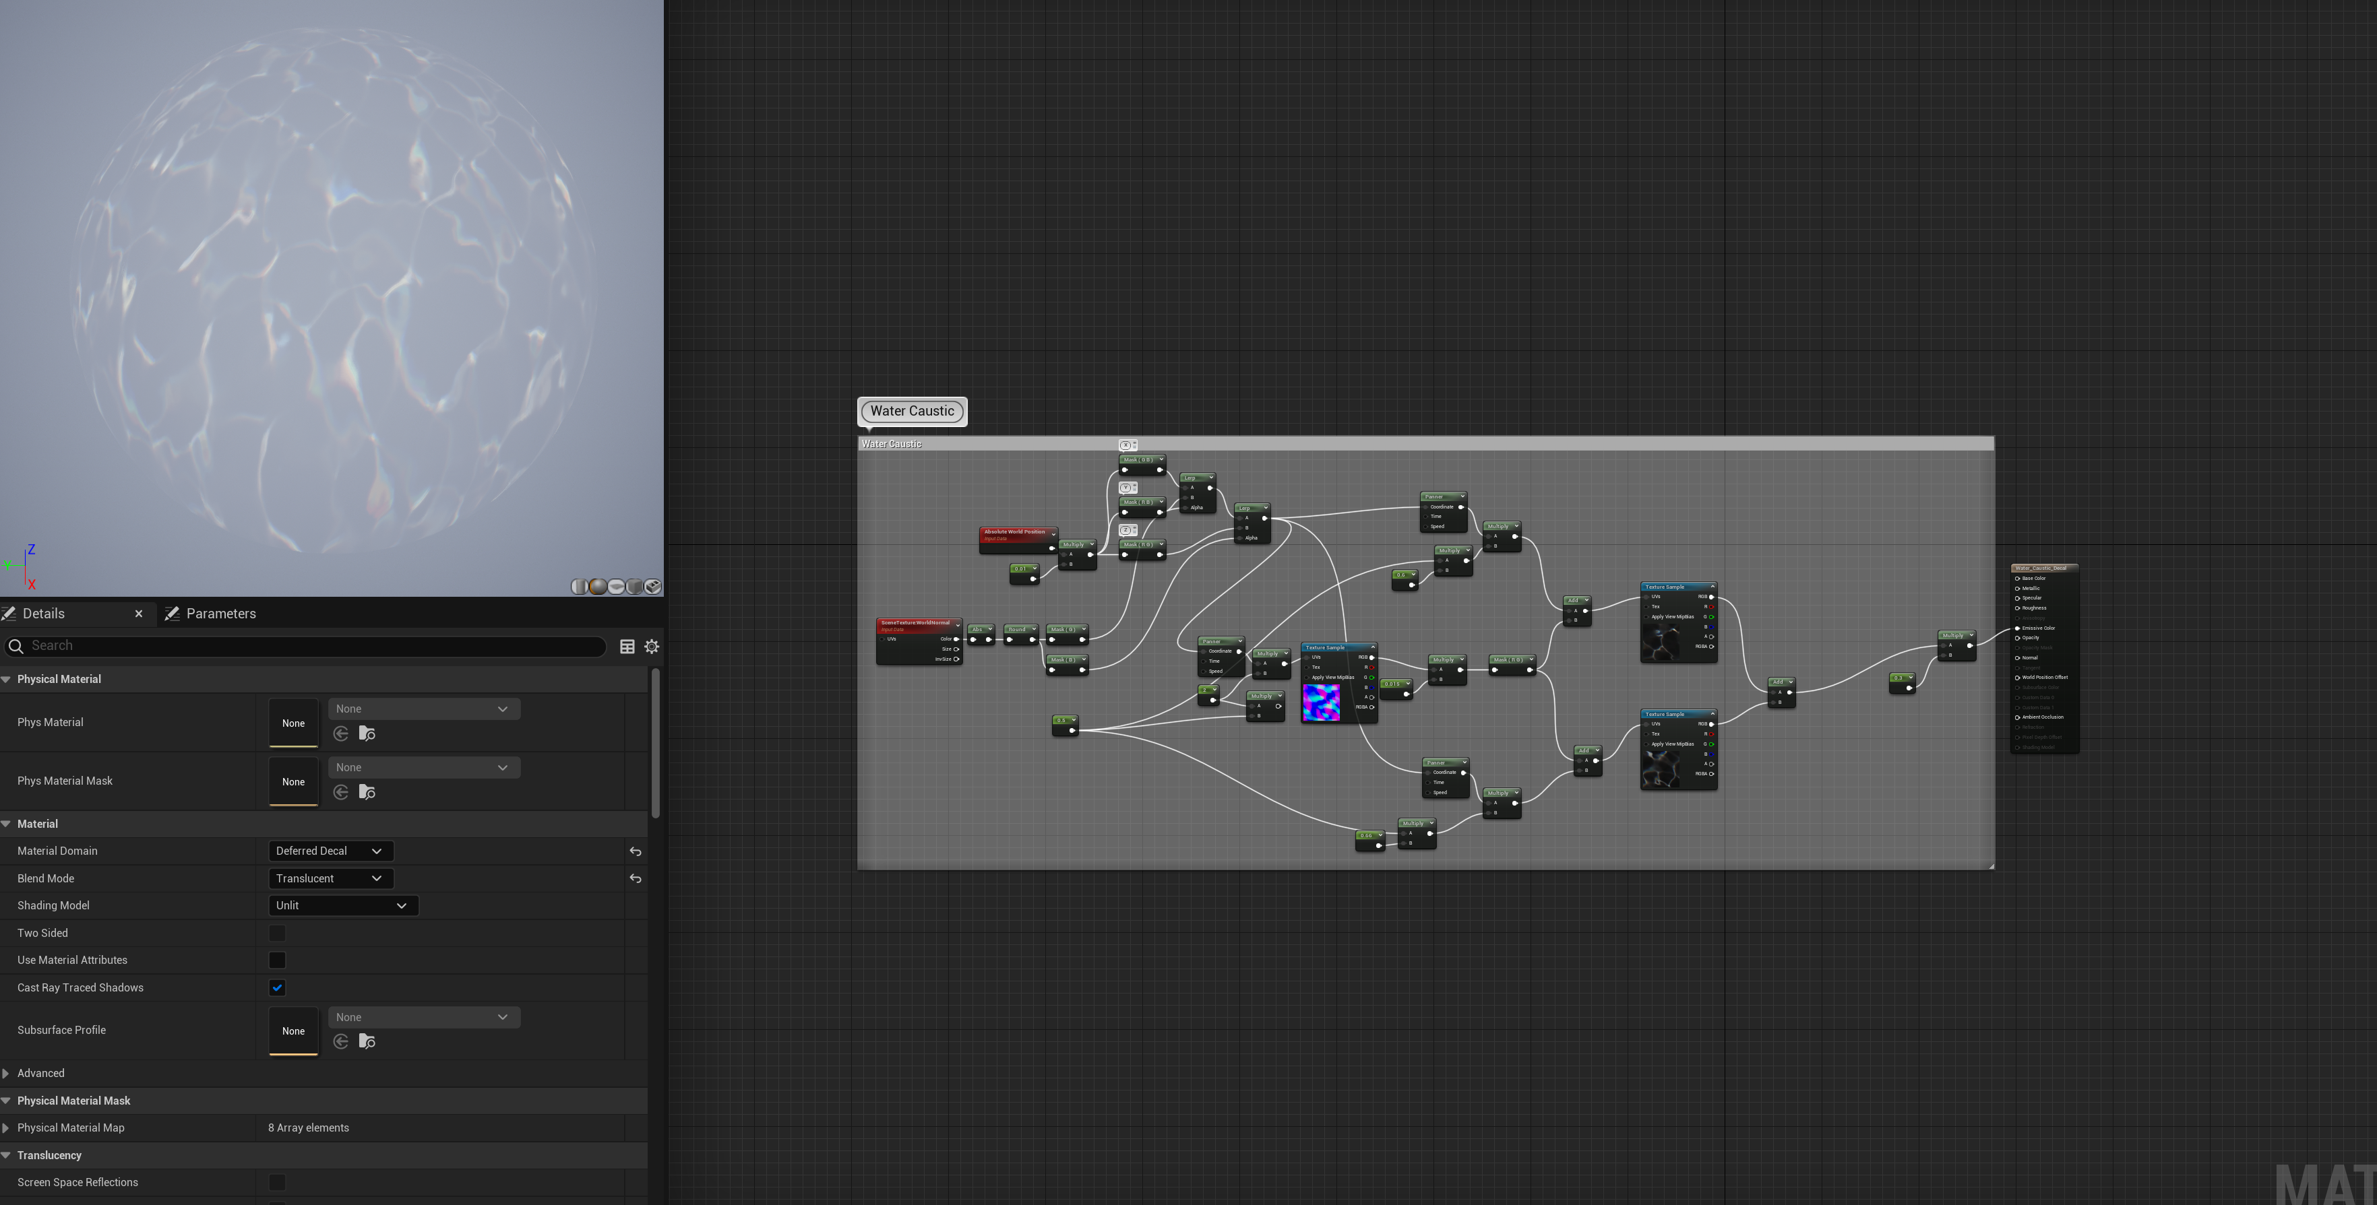Select the custom preview mesh icon
Image resolution: width=2377 pixels, height=1205 pixels.
point(652,587)
